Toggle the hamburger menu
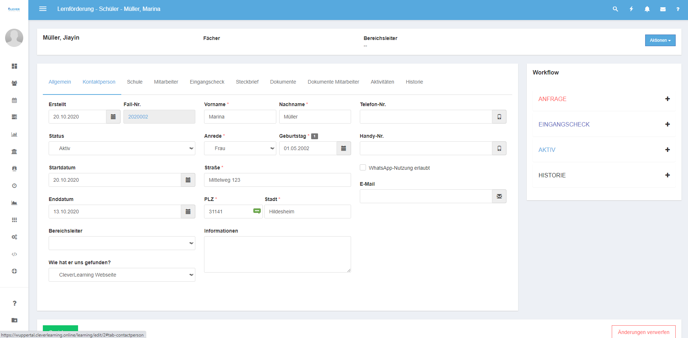Image resolution: width=688 pixels, height=338 pixels. pos(43,9)
